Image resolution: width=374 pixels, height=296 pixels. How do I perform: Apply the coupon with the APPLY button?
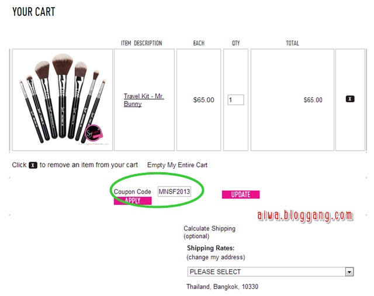click(x=133, y=201)
